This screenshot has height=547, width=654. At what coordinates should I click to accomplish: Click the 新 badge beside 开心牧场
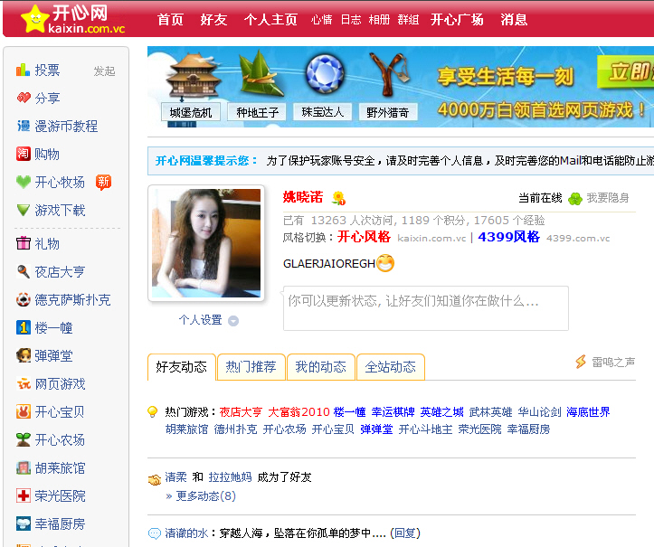pyautogui.click(x=103, y=182)
